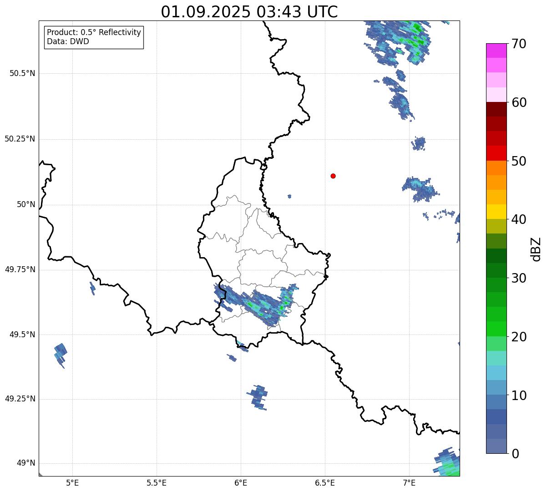Click the 40 value on the colorbar
This screenshot has height=492, width=547.
click(x=519, y=219)
